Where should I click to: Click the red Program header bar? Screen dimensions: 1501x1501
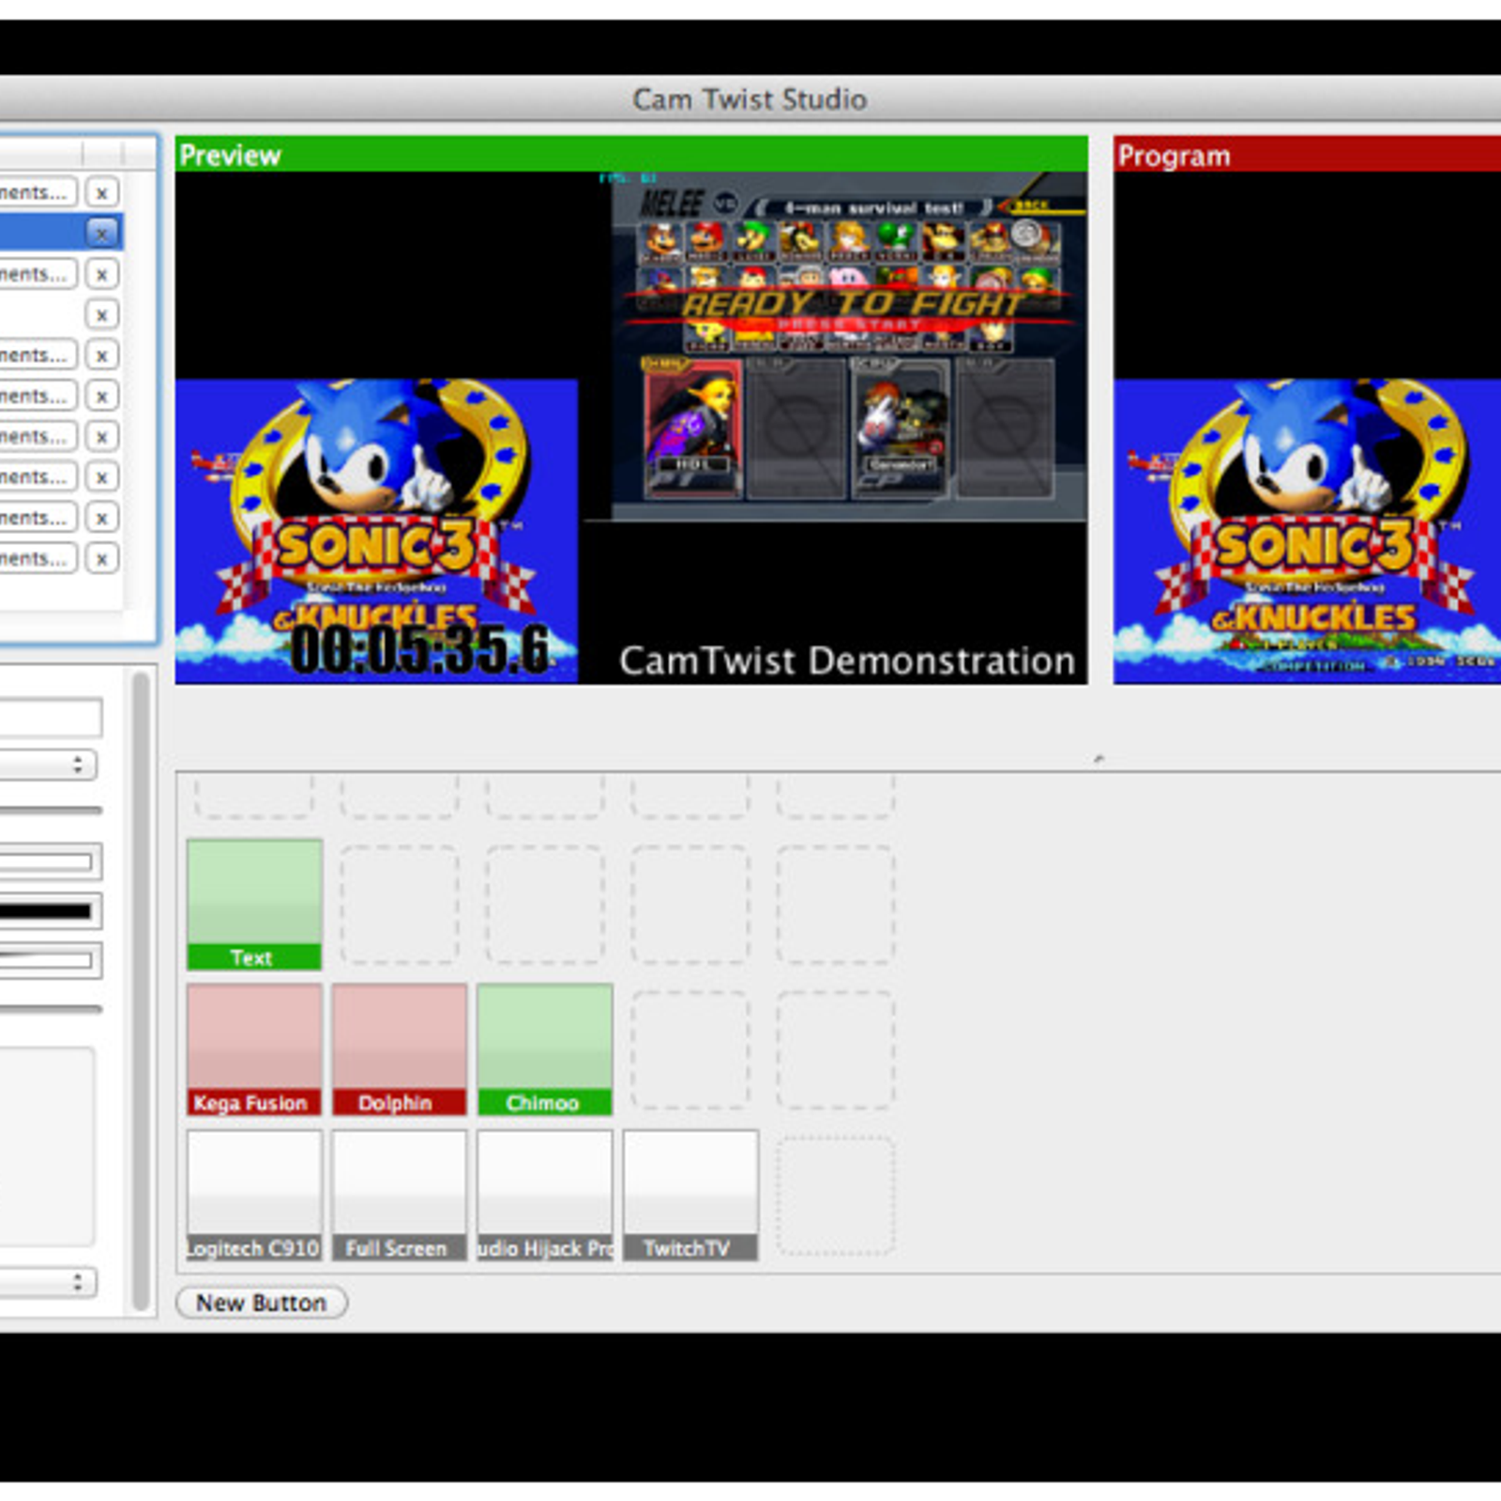coord(1307,154)
